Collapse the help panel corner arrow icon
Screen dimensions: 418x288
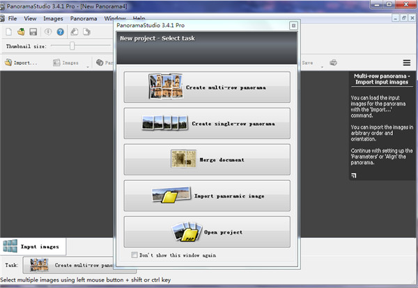coord(354,175)
